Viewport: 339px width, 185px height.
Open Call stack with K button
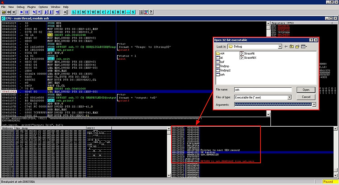coord(113,12)
